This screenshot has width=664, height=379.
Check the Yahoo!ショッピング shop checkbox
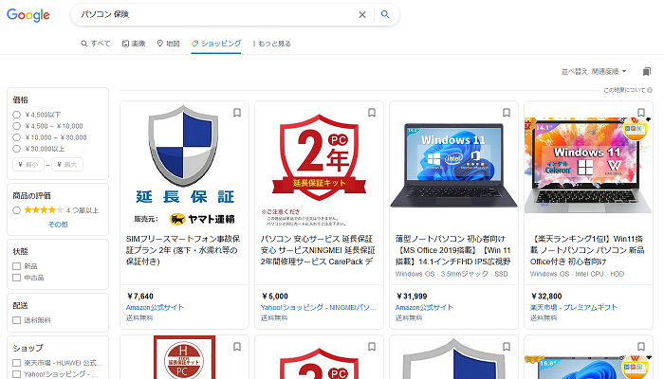click(16, 374)
